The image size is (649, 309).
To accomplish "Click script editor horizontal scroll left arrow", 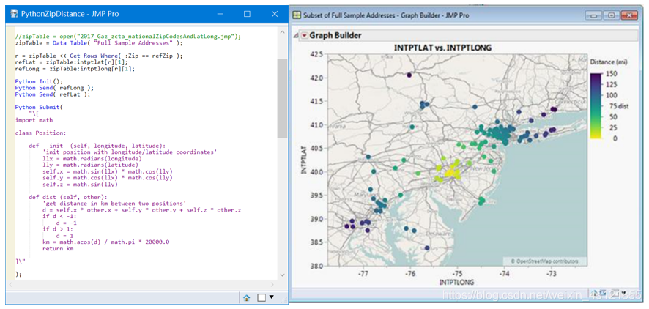I will pos(11,285).
